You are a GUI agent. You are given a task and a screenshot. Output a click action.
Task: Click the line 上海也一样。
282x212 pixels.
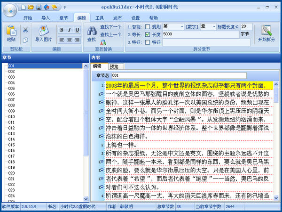click(x=121, y=145)
